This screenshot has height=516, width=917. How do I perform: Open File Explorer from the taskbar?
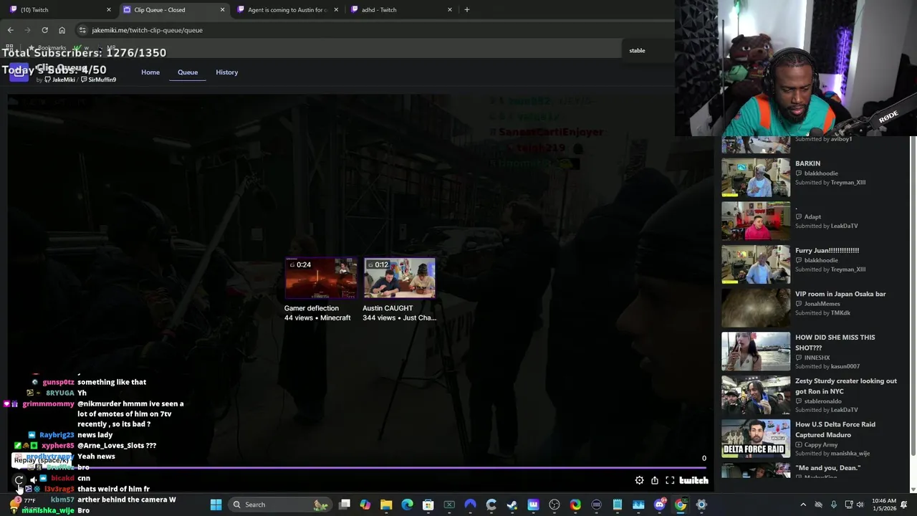point(386,505)
